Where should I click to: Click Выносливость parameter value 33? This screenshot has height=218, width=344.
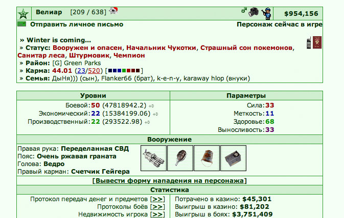[x=270, y=130]
